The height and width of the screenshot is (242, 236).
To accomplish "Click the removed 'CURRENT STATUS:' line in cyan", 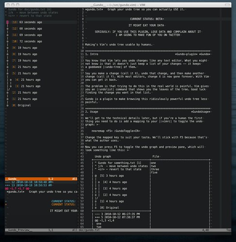I will pos(63,201).
